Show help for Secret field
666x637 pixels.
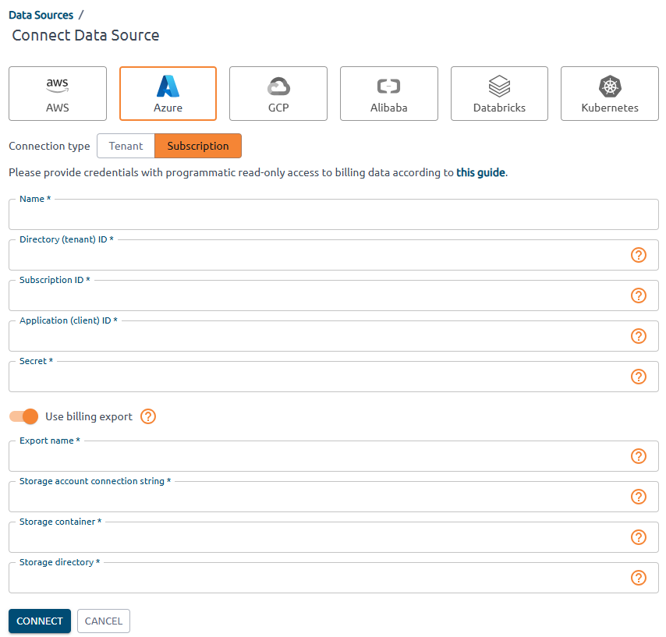(x=639, y=377)
